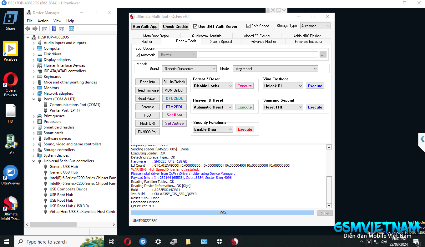
Task: Toggle the action pane icon in Device Manager
Action: click(x=62, y=28)
